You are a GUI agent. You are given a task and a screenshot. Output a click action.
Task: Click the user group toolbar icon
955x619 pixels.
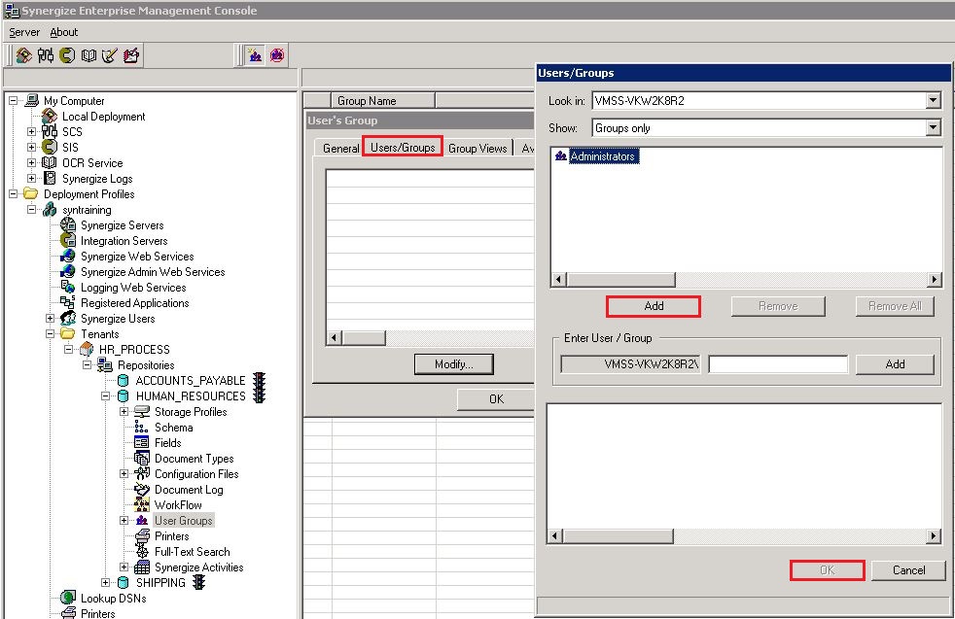[255, 55]
